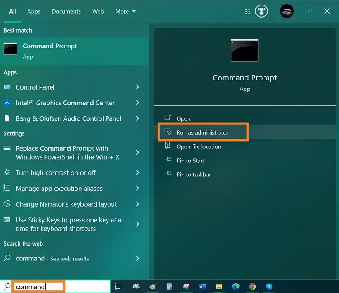Click the Open action icon
Viewport: 339px width, 293px height.
coord(168,118)
